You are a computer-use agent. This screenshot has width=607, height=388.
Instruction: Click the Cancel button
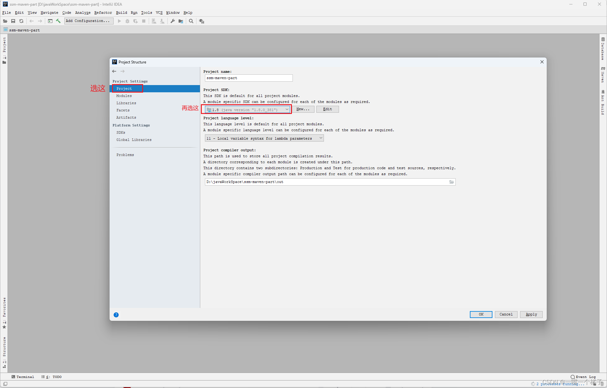click(x=506, y=315)
